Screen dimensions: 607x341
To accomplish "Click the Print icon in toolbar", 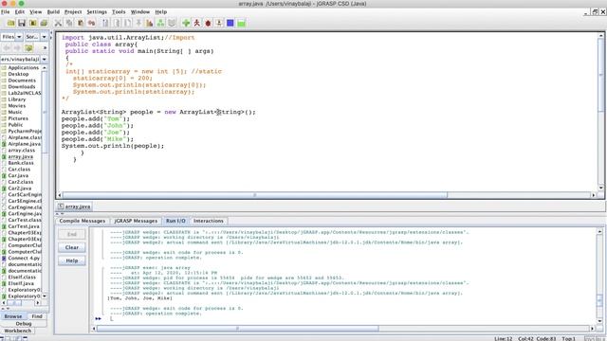I will (x=44, y=23).
